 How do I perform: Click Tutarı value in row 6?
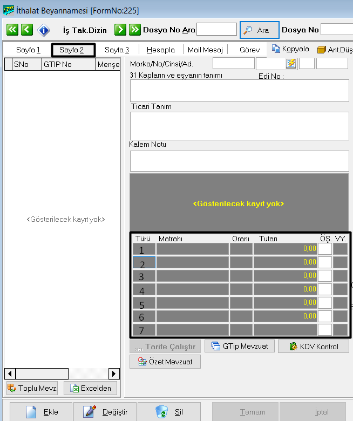286,316
